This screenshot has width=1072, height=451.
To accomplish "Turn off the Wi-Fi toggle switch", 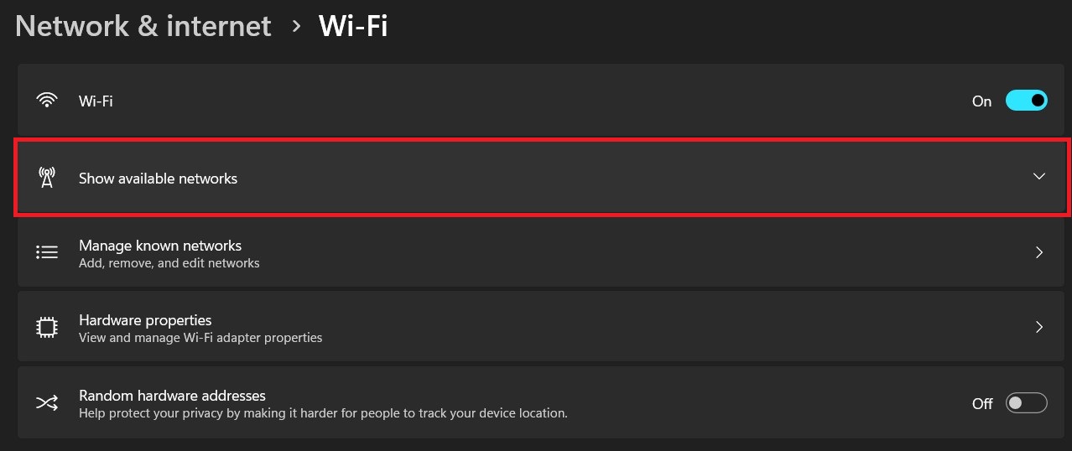I will pos(1027,101).
